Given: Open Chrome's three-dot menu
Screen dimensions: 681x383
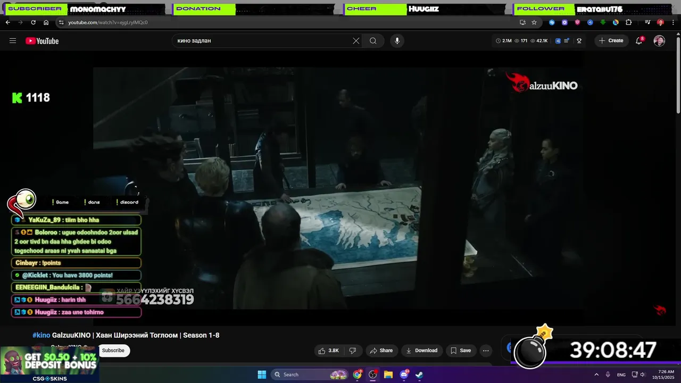Looking at the screenshot, I should pyautogui.click(x=673, y=22).
